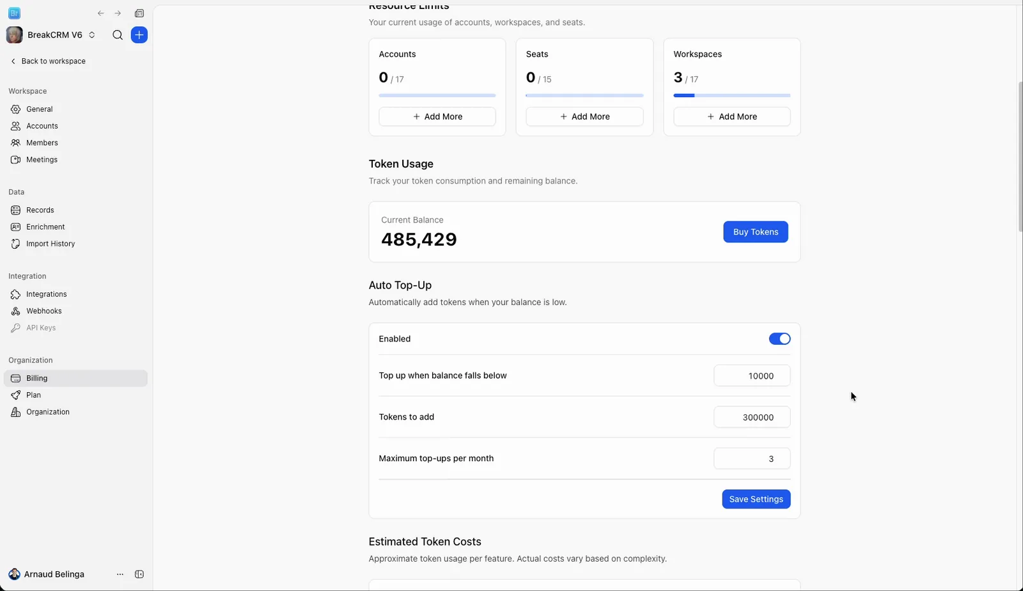The width and height of the screenshot is (1023, 591).
Task: Click the back navigation arrow icon
Action: point(100,13)
